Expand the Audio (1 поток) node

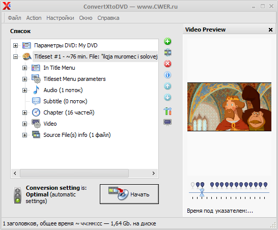(24, 91)
